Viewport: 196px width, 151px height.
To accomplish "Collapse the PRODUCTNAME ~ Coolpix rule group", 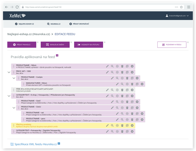I will coord(14,78).
